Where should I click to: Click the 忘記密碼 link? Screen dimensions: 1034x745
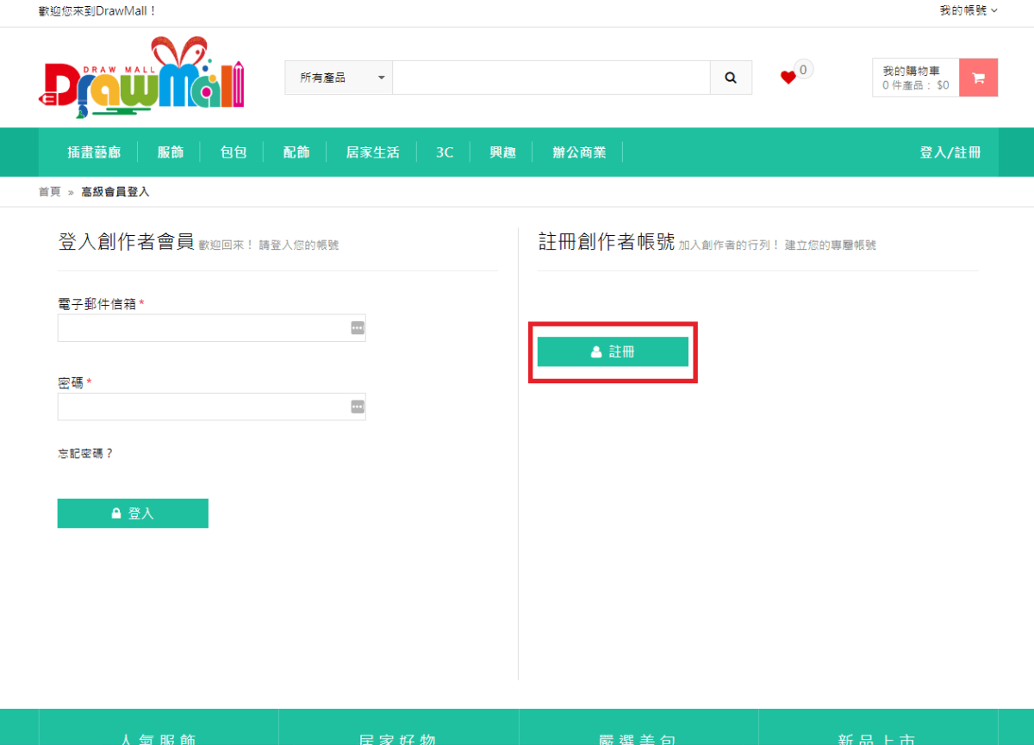(x=84, y=452)
